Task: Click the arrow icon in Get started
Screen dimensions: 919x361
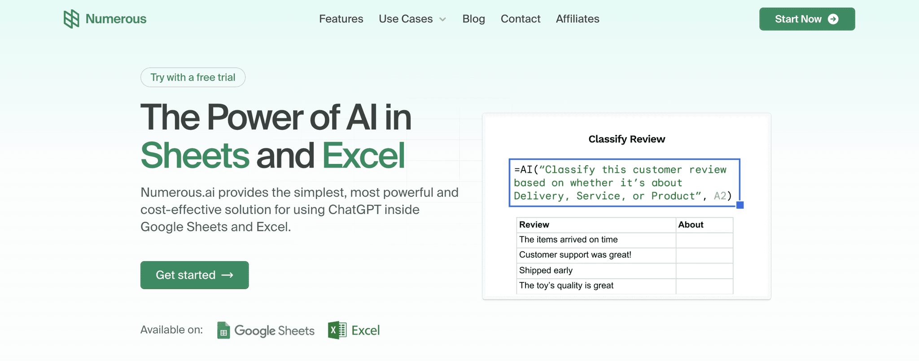Action: (228, 275)
